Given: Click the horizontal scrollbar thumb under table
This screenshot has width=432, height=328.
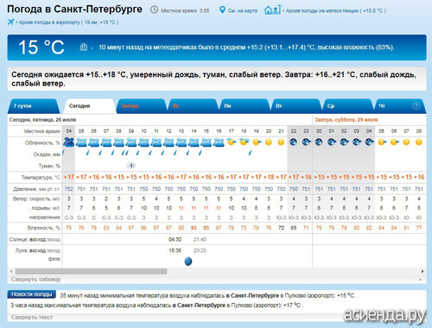Looking at the screenshot, I should click(x=91, y=271).
